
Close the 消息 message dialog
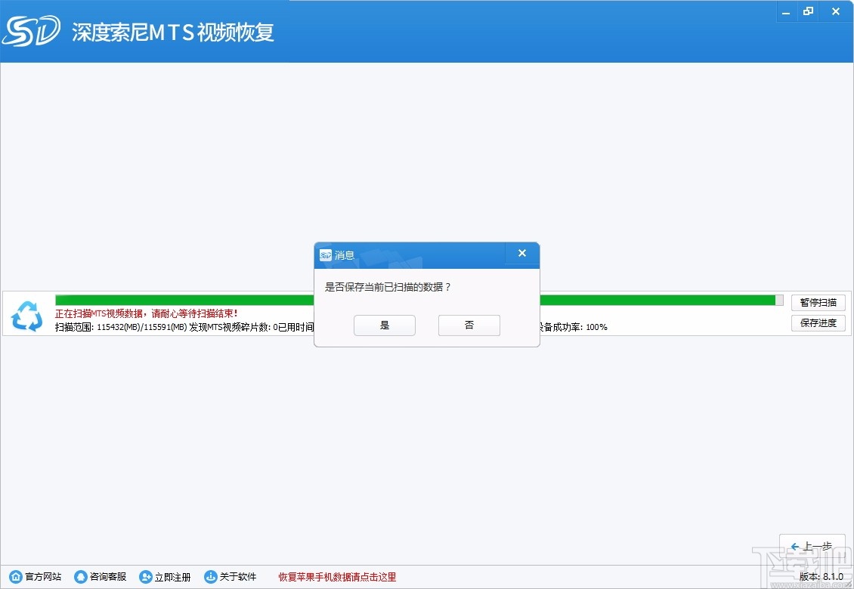(521, 254)
